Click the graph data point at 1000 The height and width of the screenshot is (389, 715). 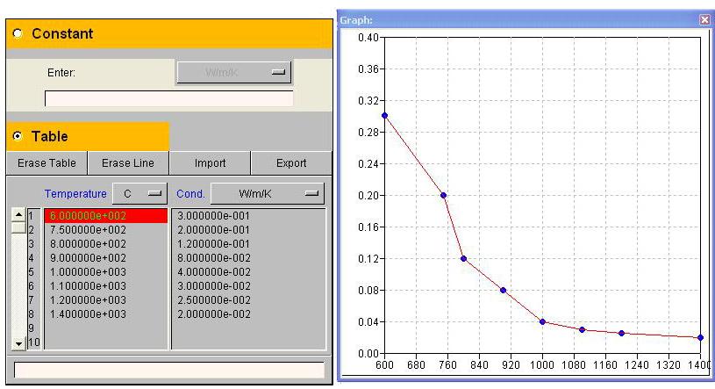(543, 322)
